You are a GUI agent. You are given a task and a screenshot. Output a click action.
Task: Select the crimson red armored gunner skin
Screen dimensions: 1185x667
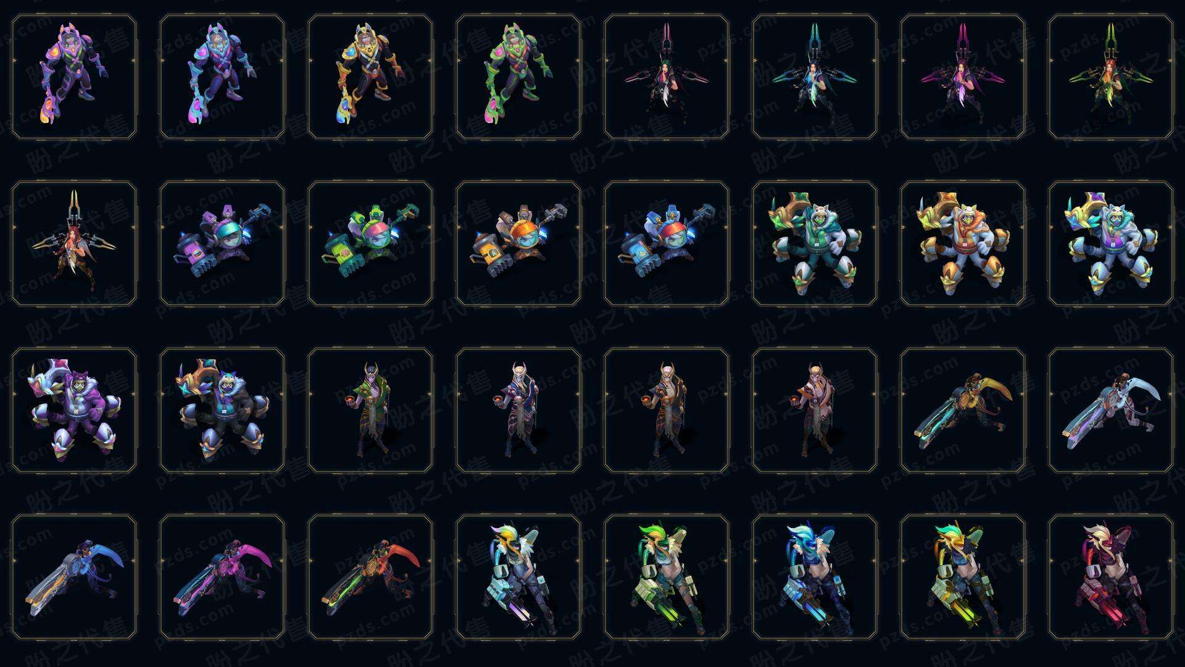click(1111, 577)
